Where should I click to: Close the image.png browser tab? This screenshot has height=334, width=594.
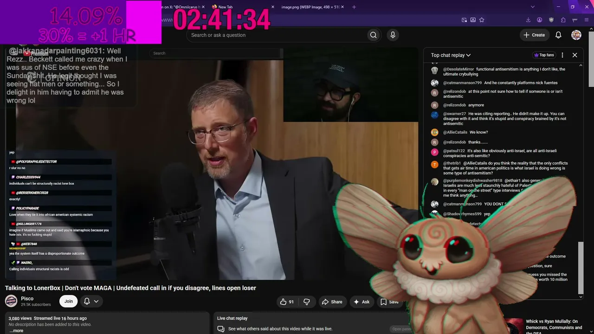(x=342, y=7)
